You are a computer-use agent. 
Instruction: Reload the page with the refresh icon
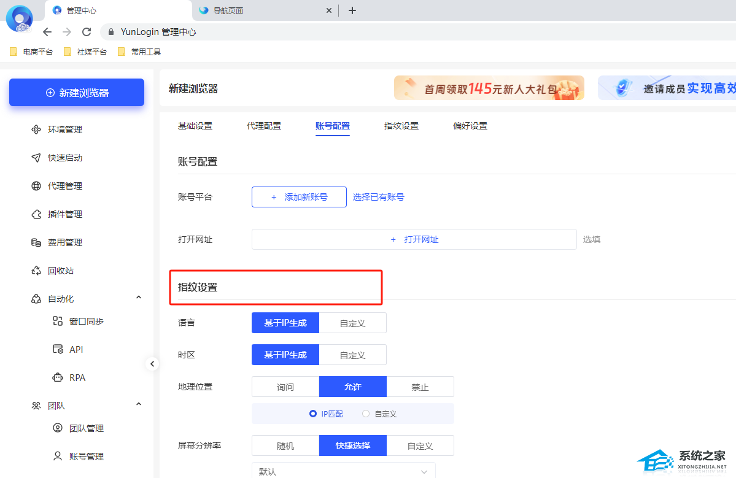(x=87, y=32)
